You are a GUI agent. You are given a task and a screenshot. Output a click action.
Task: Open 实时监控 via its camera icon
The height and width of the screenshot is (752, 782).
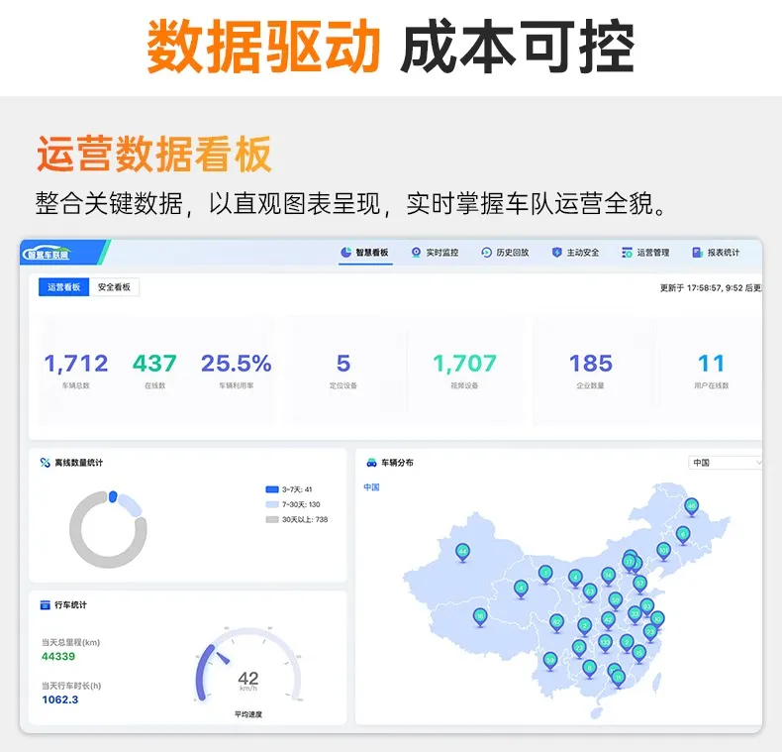[417, 253]
